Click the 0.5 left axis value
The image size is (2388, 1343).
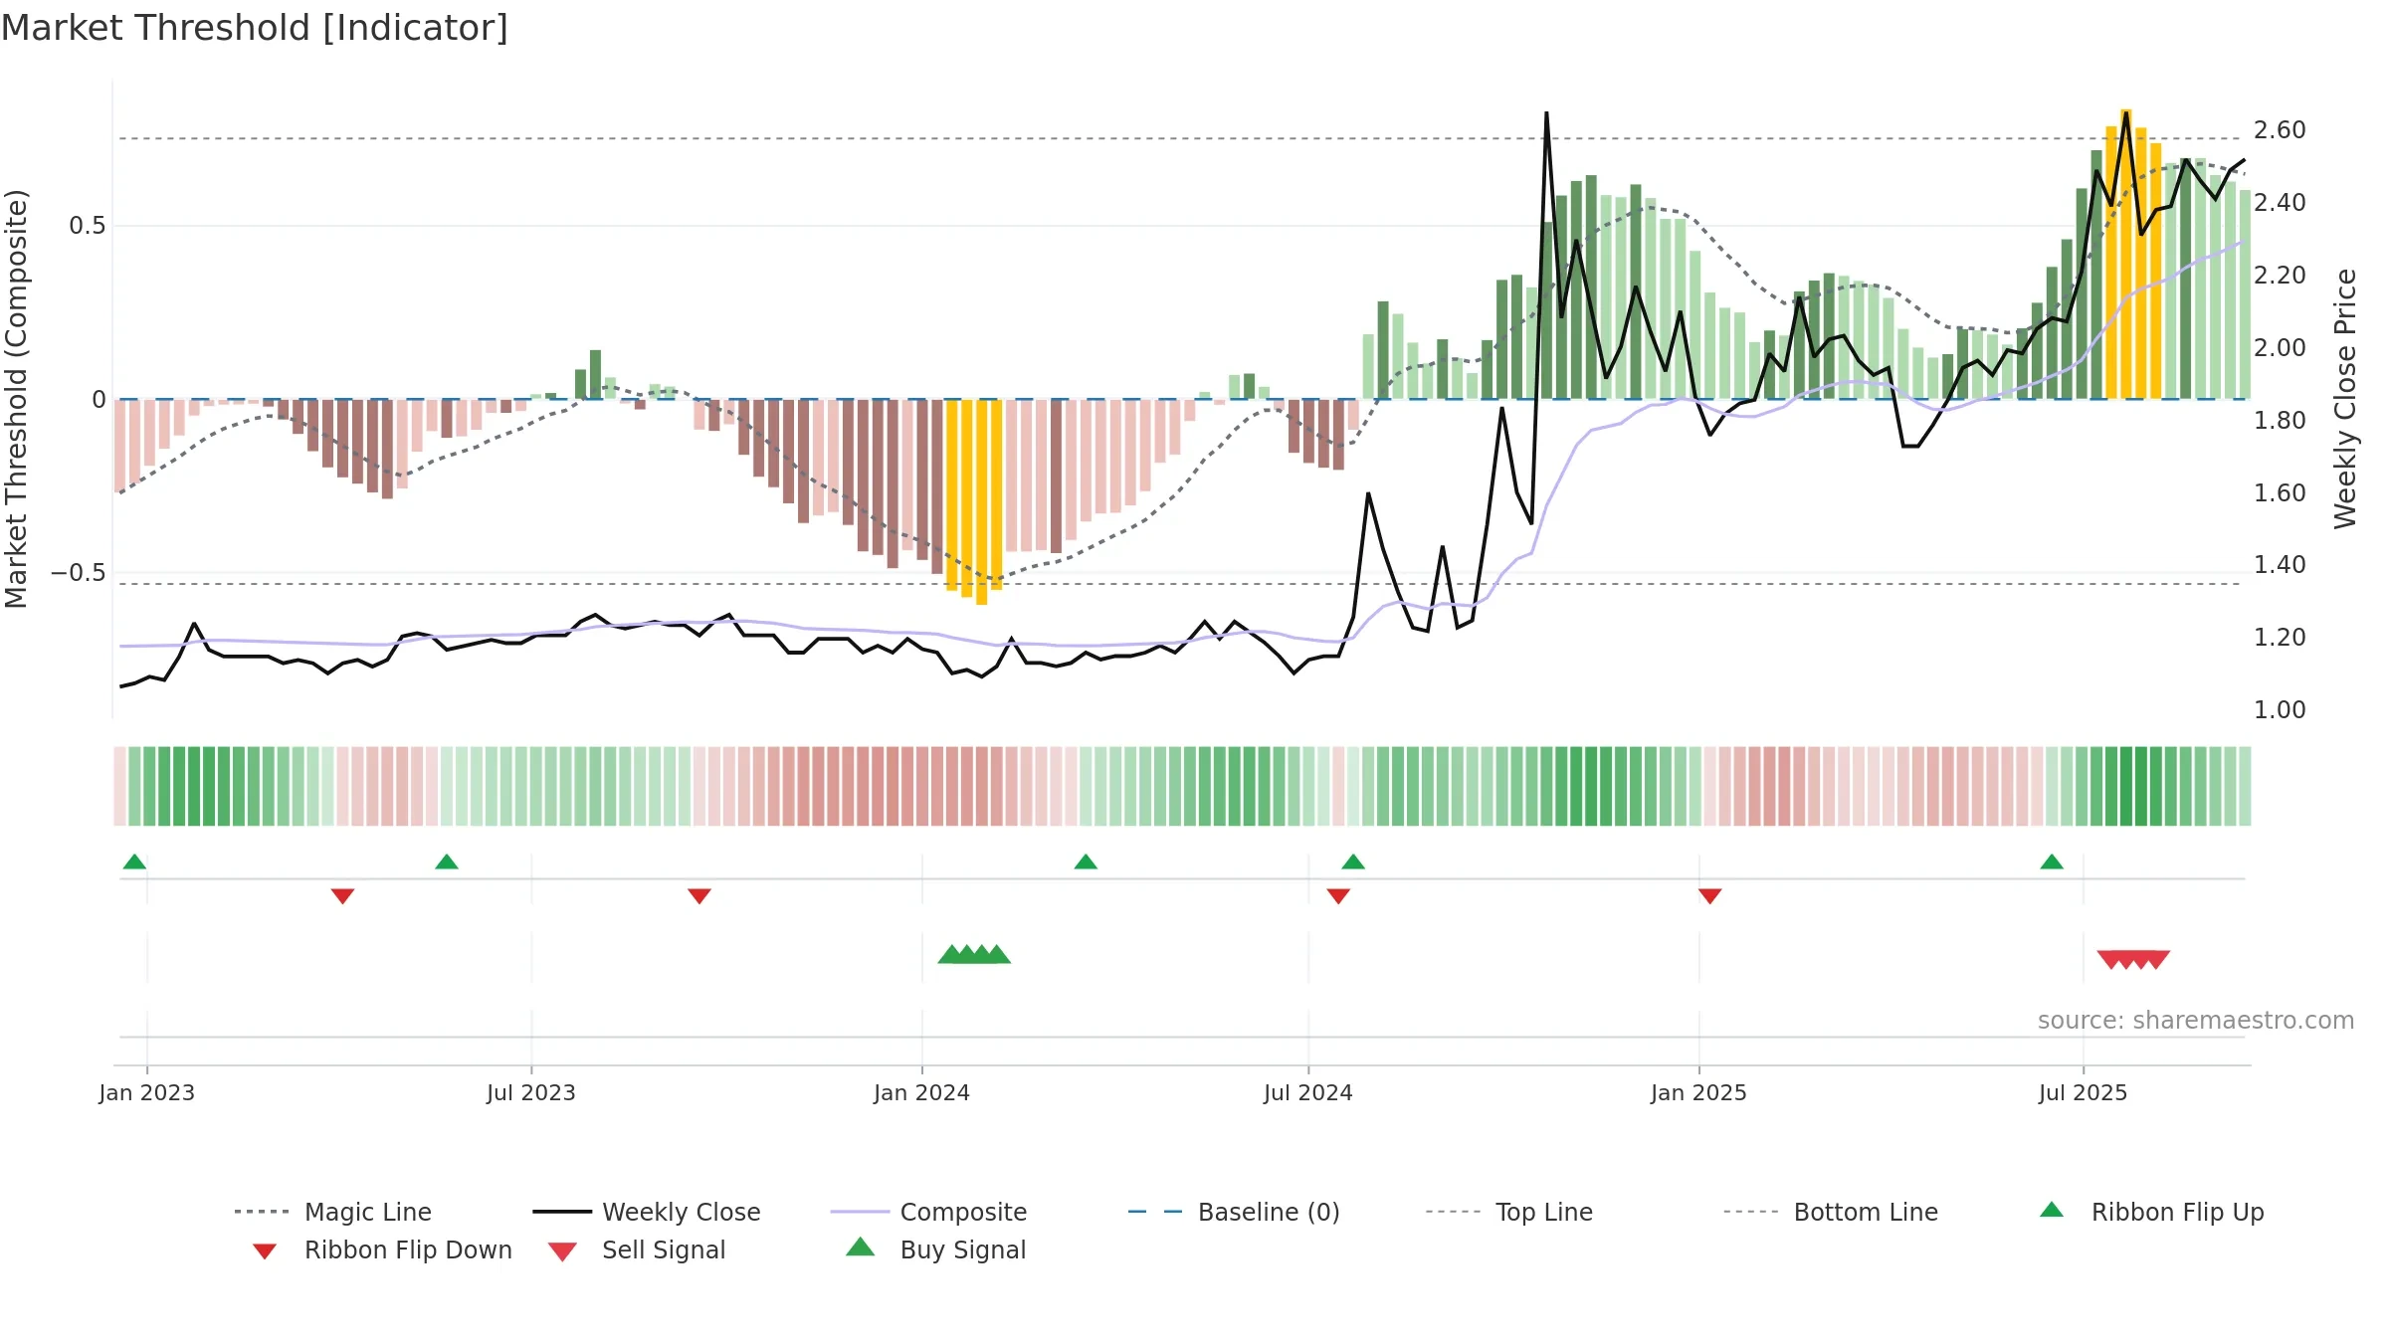(88, 226)
